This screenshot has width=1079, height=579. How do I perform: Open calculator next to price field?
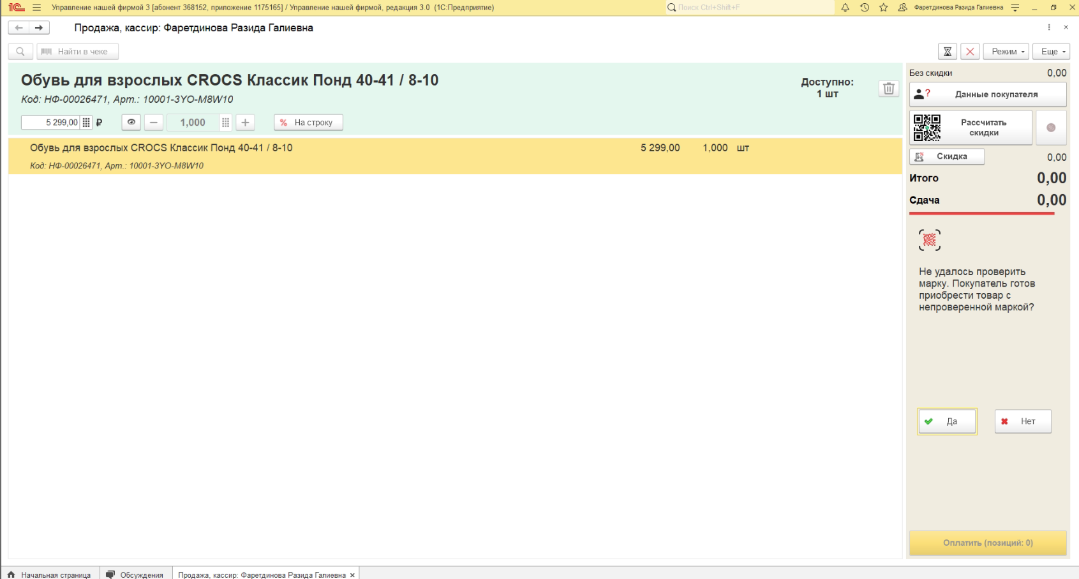(86, 123)
